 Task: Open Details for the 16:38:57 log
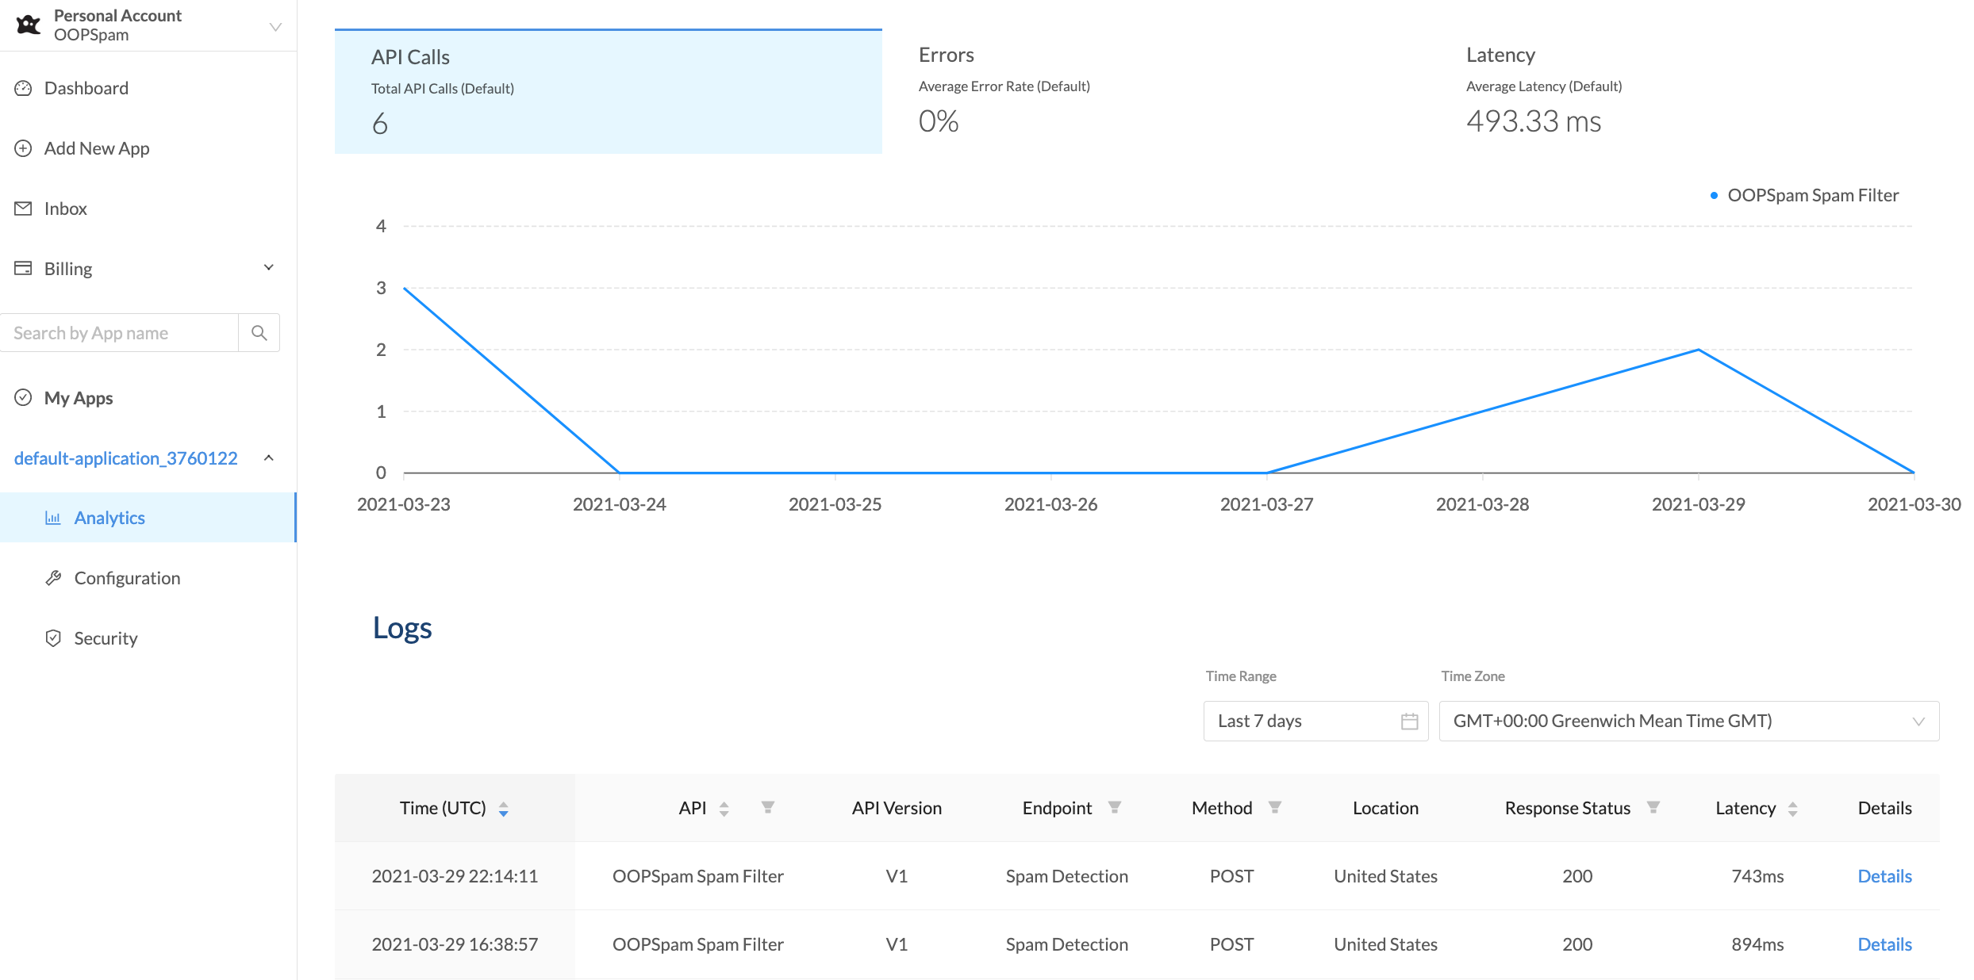[1884, 944]
